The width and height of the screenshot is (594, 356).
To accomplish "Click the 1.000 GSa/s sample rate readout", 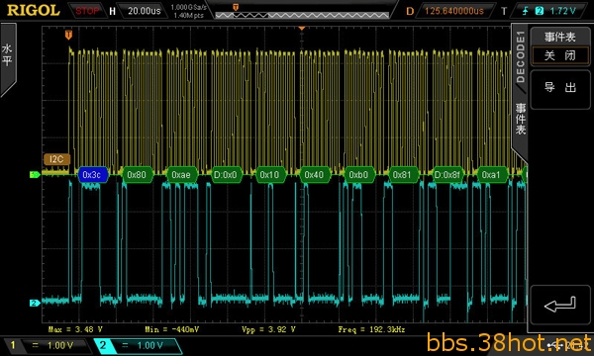I will pos(189,7).
